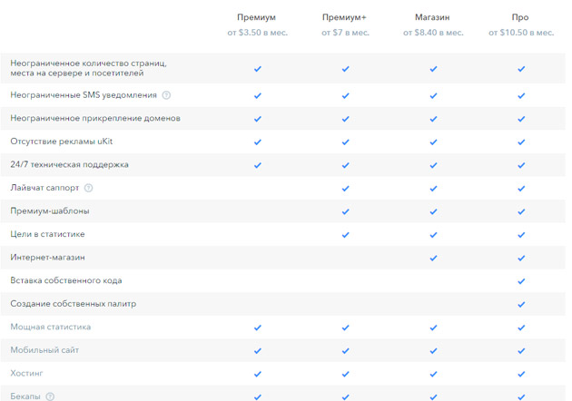572x401 pixels.
Task: Click Премиум checkmark in Мощная статистика row
Action: pyautogui.click(x=258, y=328)
